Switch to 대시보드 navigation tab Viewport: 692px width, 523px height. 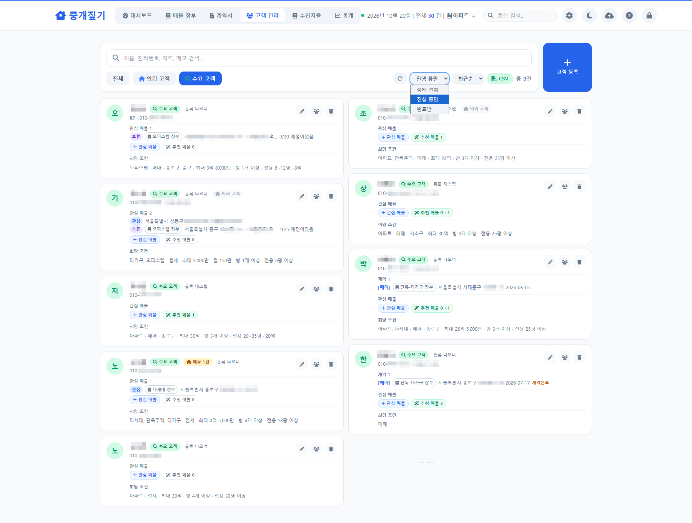pos(137,15)
